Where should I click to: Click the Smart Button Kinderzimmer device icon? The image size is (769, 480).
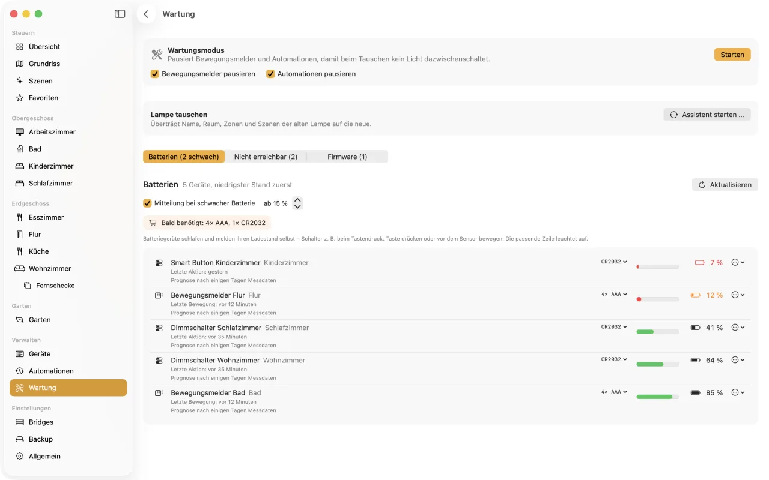tap(159, 263)
